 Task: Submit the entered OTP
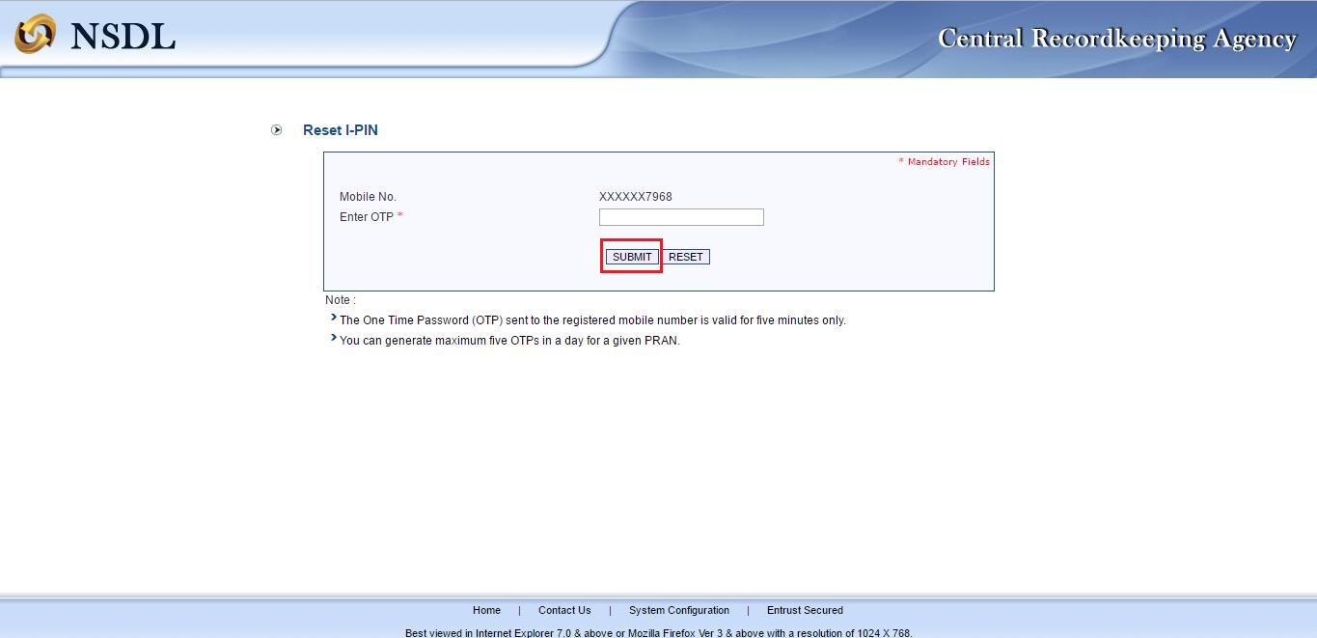click(631, 256)
